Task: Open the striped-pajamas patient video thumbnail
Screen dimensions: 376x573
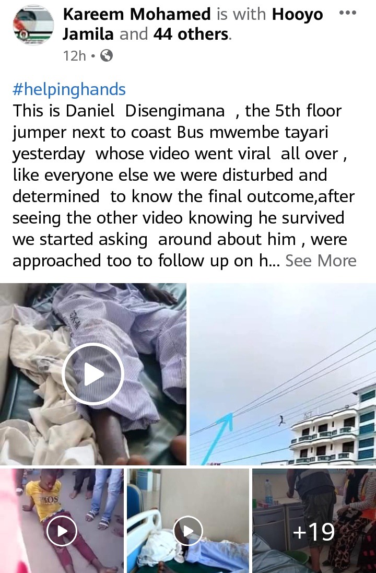Action: point(93,374)
